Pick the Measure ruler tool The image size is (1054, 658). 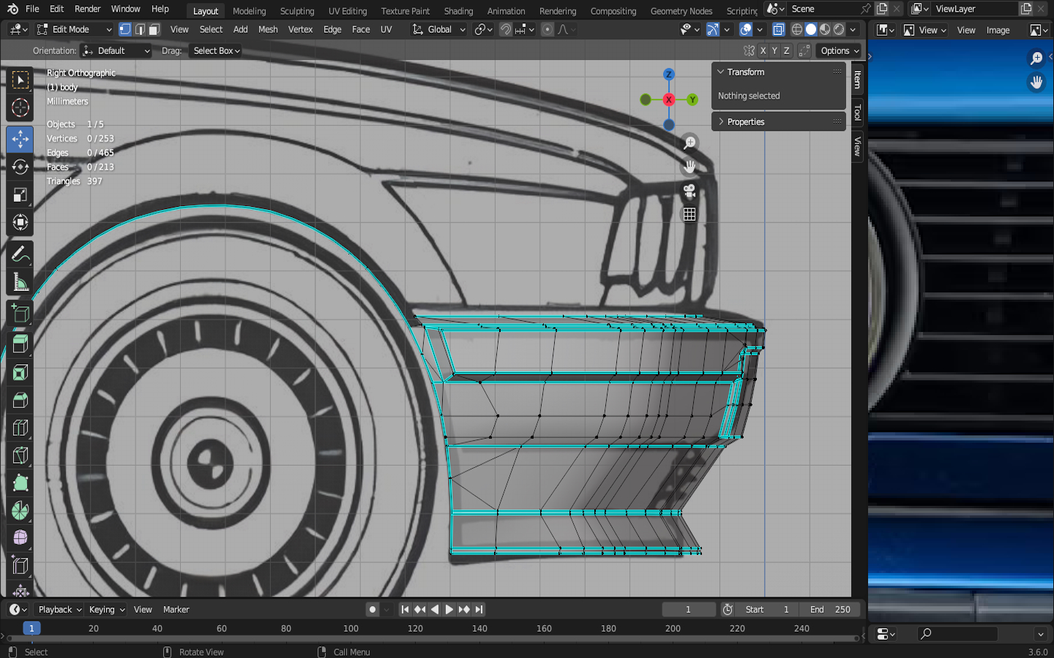20,283
